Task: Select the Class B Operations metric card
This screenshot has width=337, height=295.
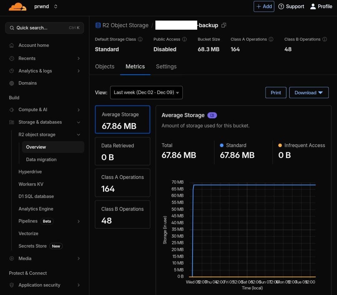Action: click(x=123, y=214)
